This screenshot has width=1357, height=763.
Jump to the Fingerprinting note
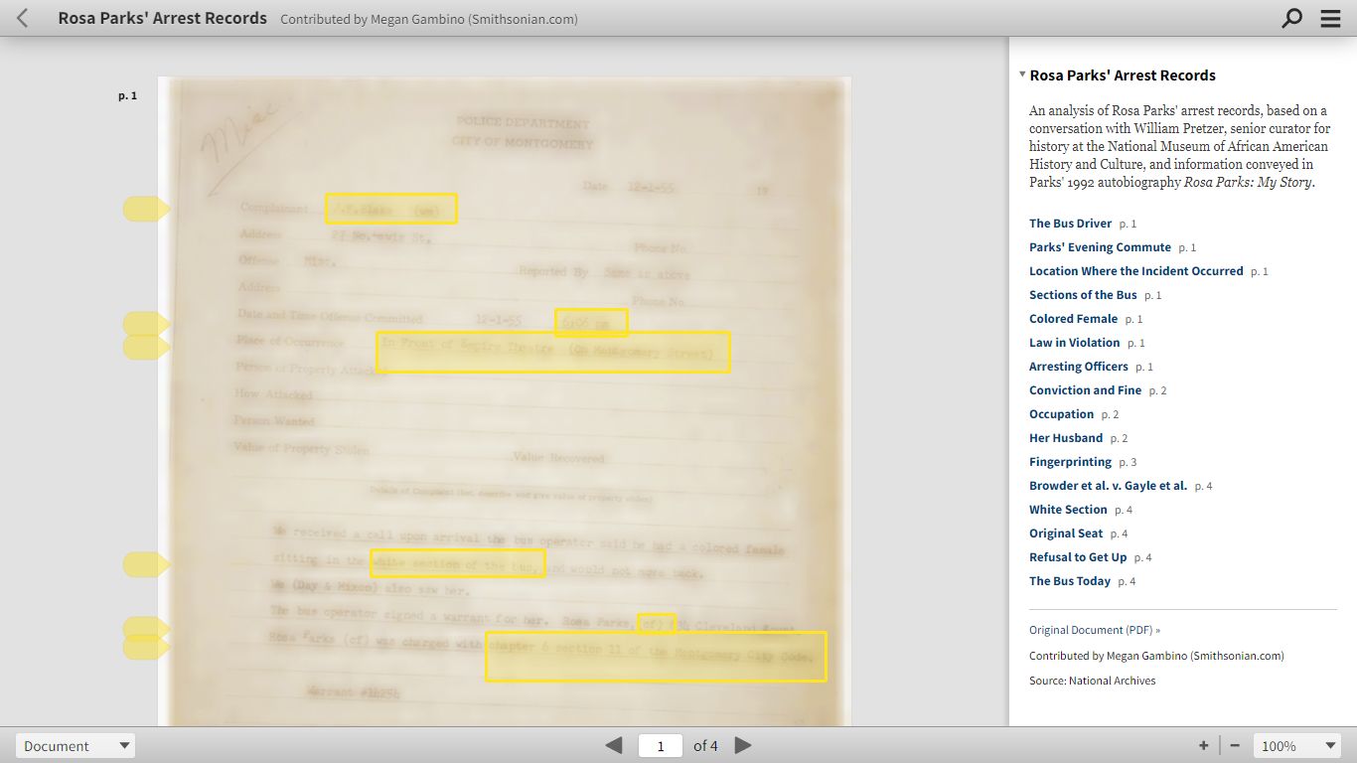[x=1070, y=462]
